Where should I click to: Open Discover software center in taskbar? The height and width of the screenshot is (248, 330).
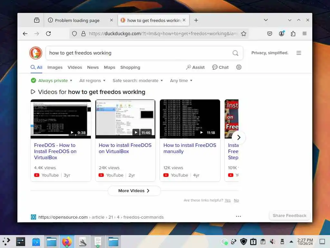pos(36,242)
